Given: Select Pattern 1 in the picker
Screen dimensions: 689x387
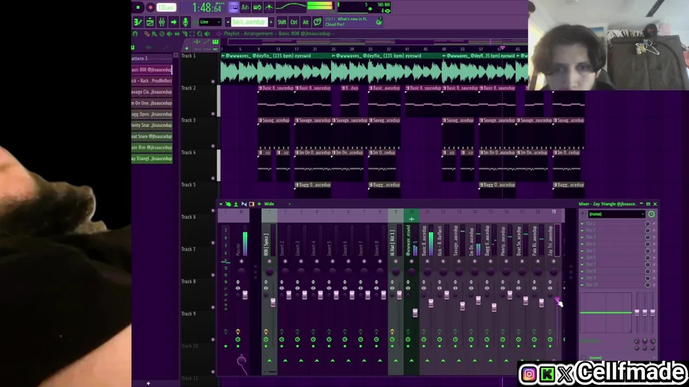Looking at the screenshot, I should pyautogui.click(x=152, y=59).
